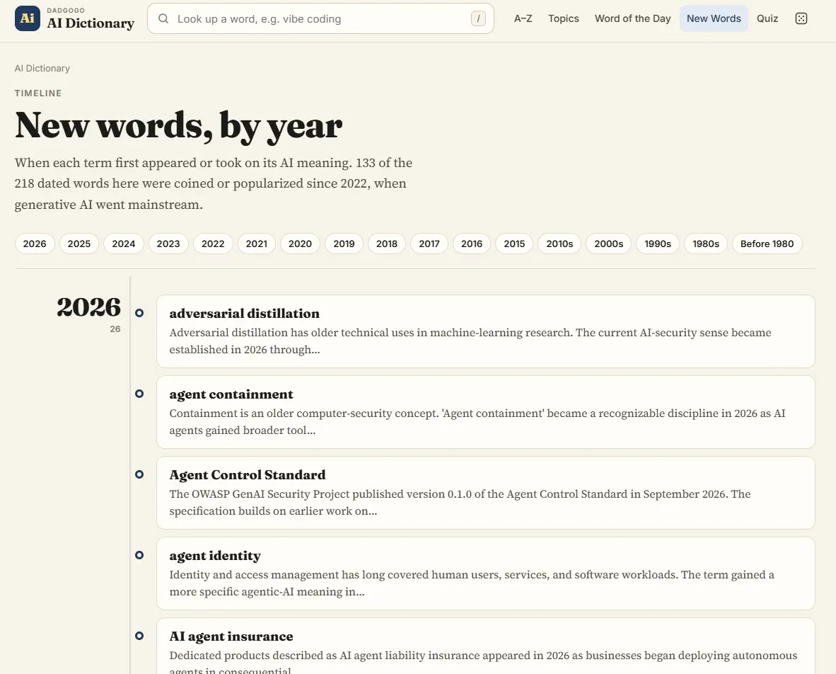Image resolution: width=836 pixels, height=674 pixels.
Task: Jump to the 2010s decade chip
Action: [x=560, y=244]
